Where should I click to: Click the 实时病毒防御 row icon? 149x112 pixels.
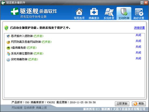(x=8, y=60)
